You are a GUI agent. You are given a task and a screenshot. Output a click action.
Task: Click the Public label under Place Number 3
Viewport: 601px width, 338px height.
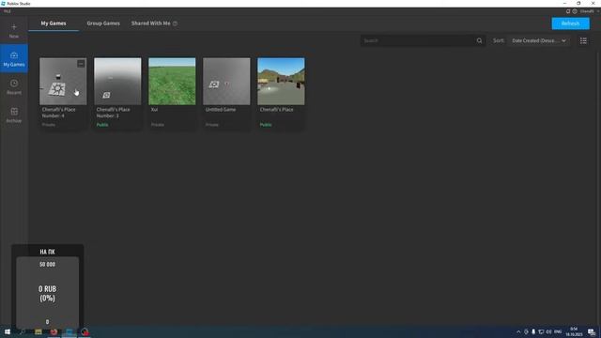[102, 125]
